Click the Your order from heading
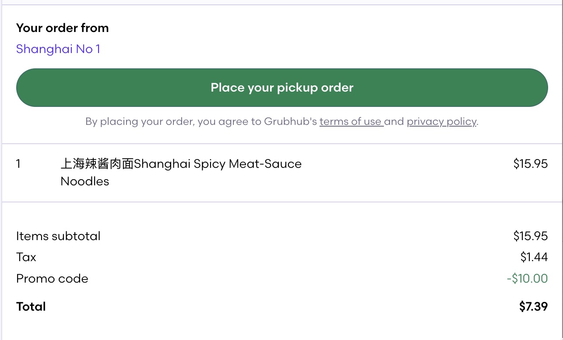 pos(62,28)
